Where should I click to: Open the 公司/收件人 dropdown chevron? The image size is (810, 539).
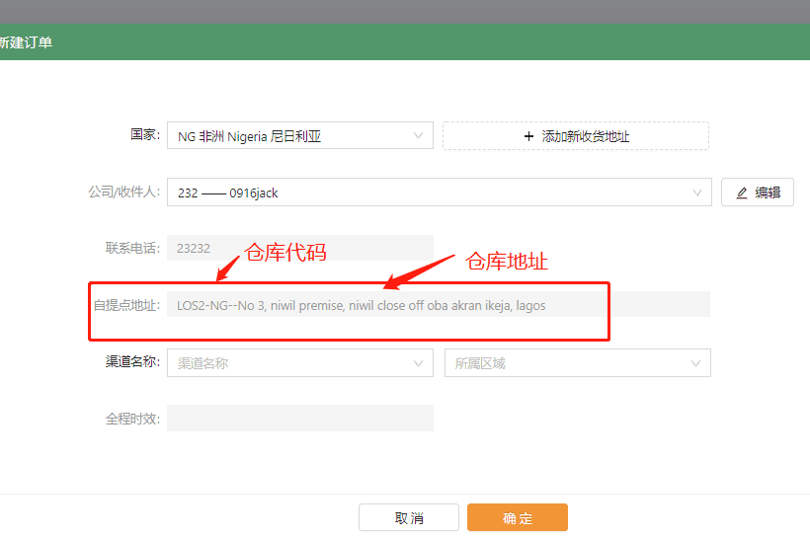coord(696,192)
